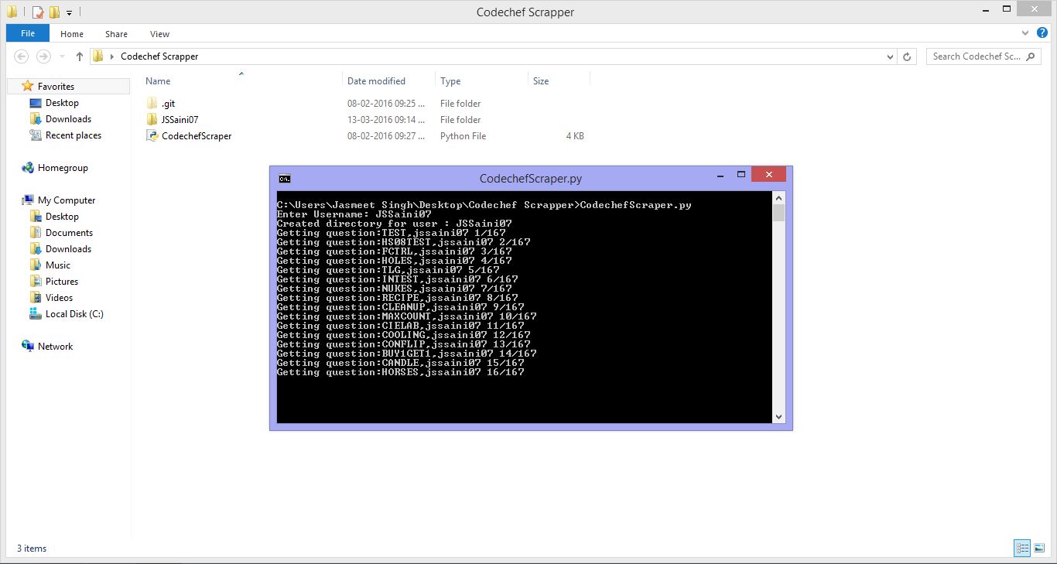Switch to the Home ribbon tab

point(72,34)
